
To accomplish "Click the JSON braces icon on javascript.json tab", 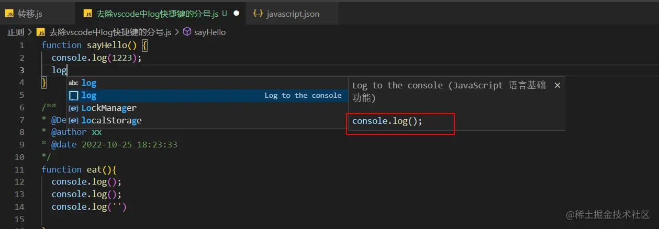I will tap(258, 13).
